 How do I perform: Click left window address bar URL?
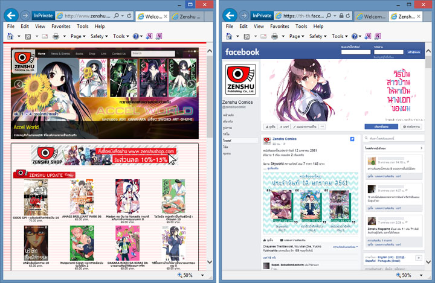point(87,16)
